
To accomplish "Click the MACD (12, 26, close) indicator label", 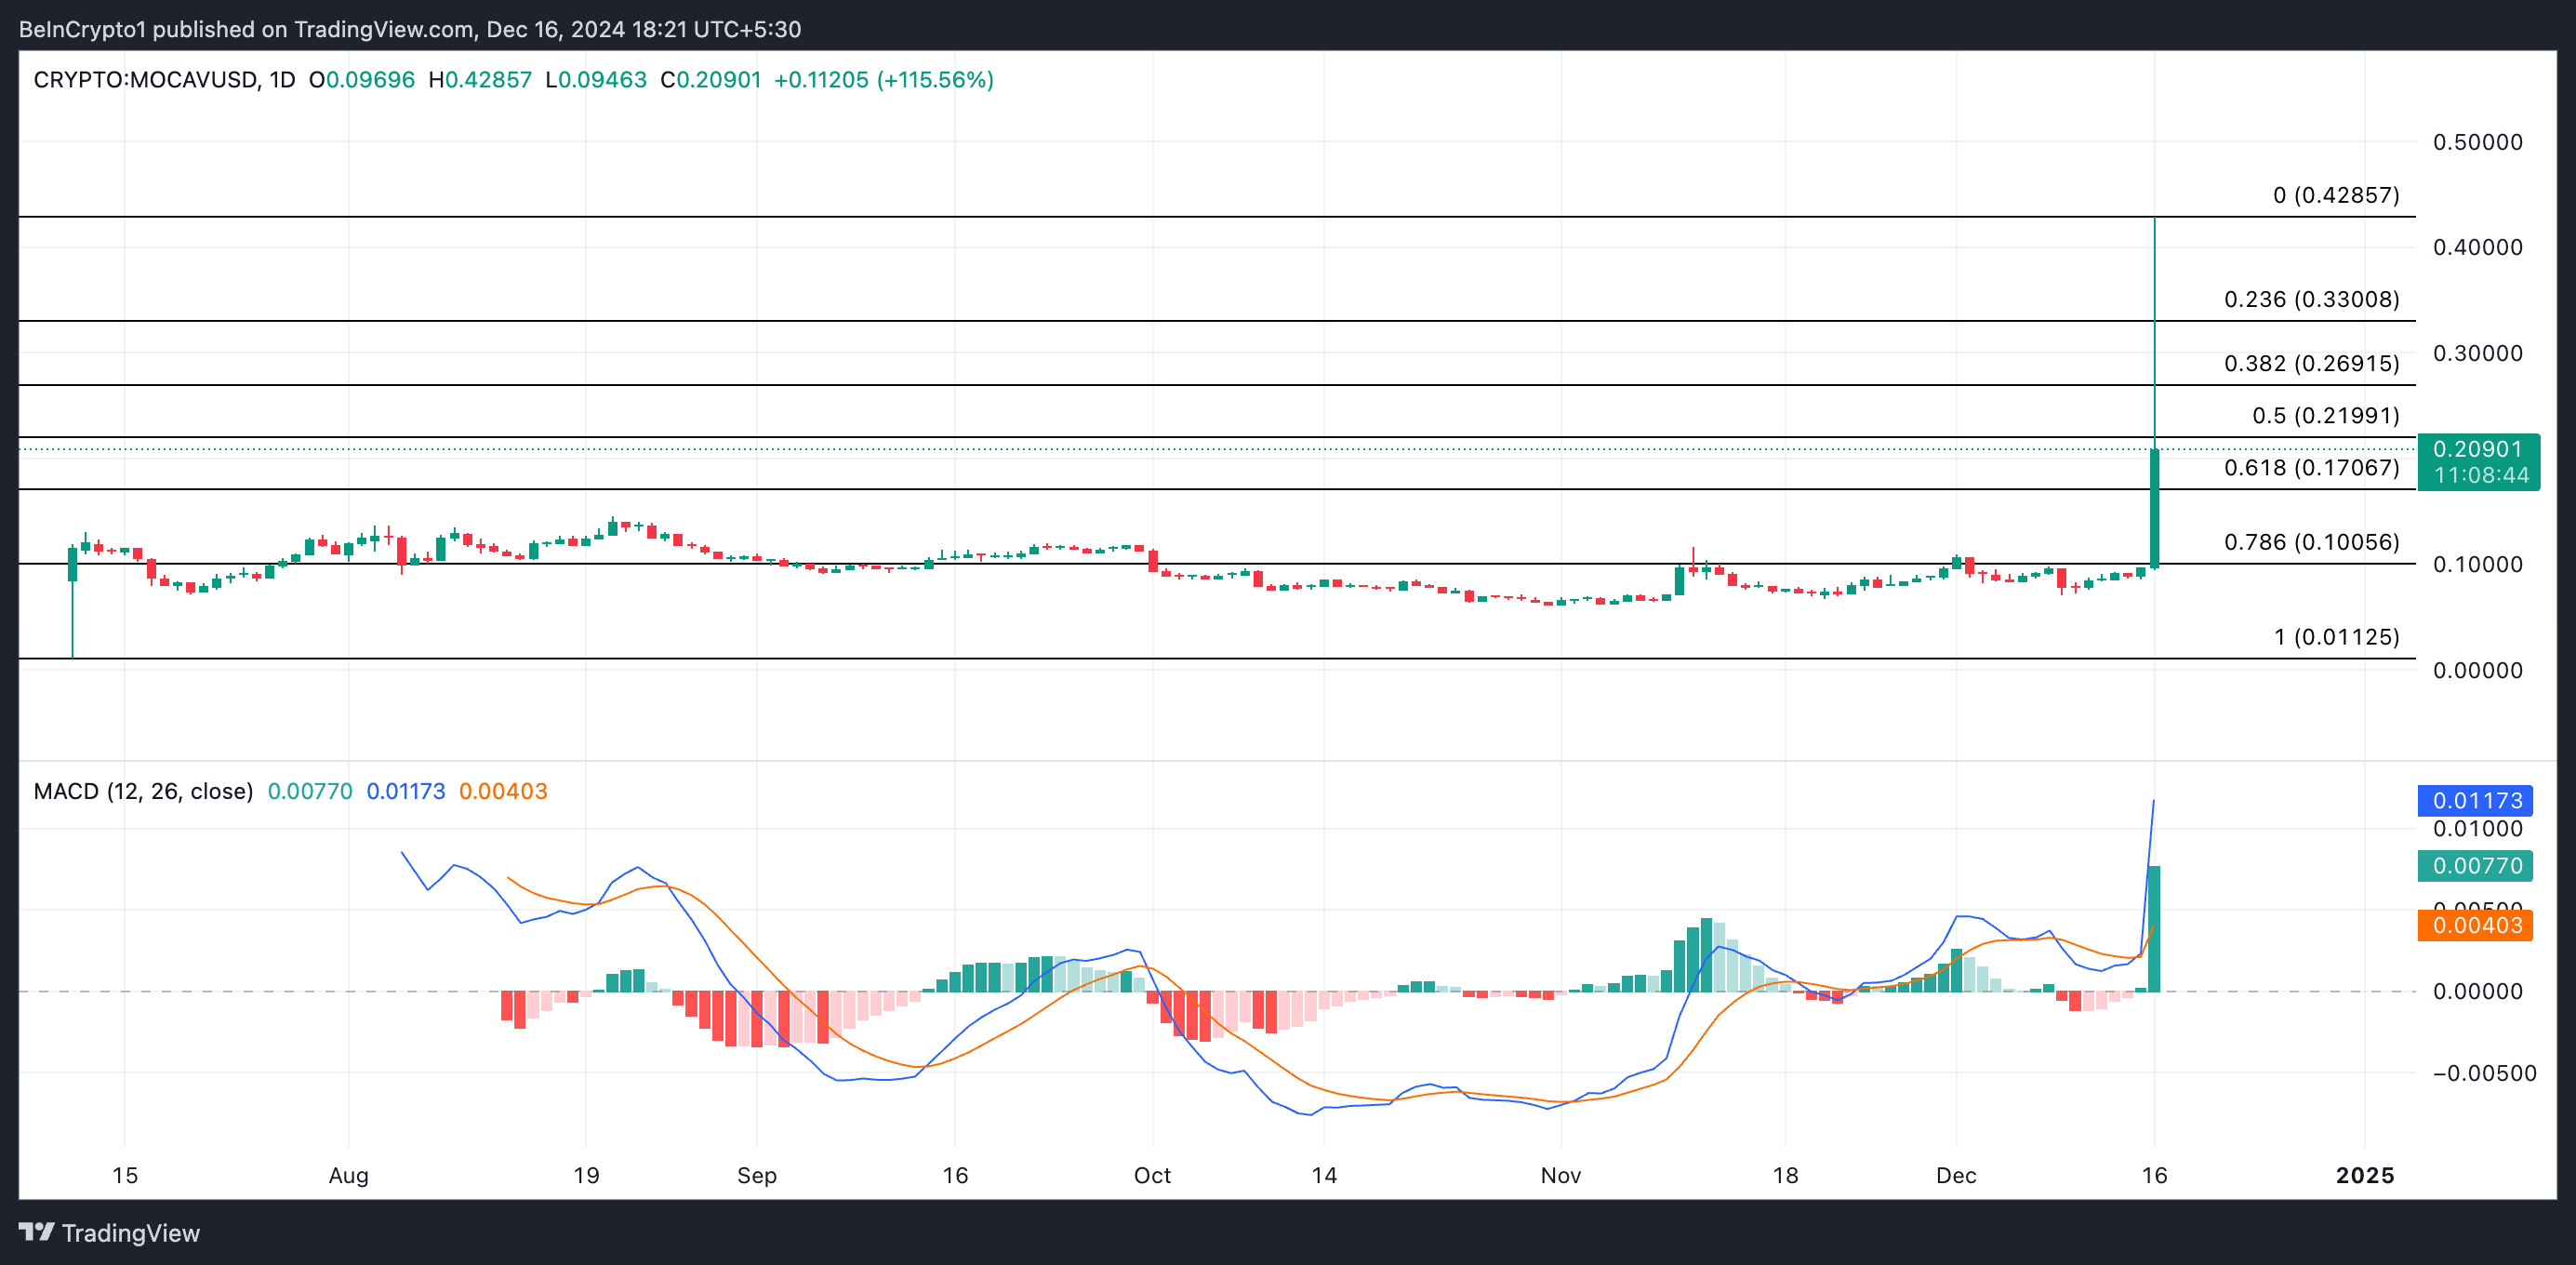I will [x=143, y=791].
